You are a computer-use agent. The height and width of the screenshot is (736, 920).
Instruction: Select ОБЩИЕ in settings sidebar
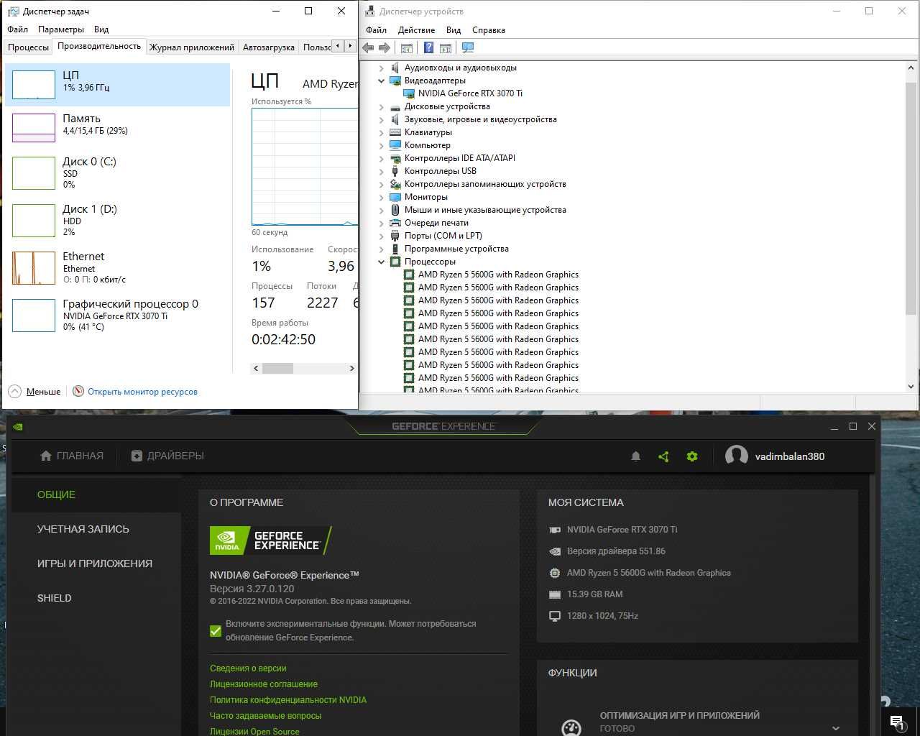56,494
